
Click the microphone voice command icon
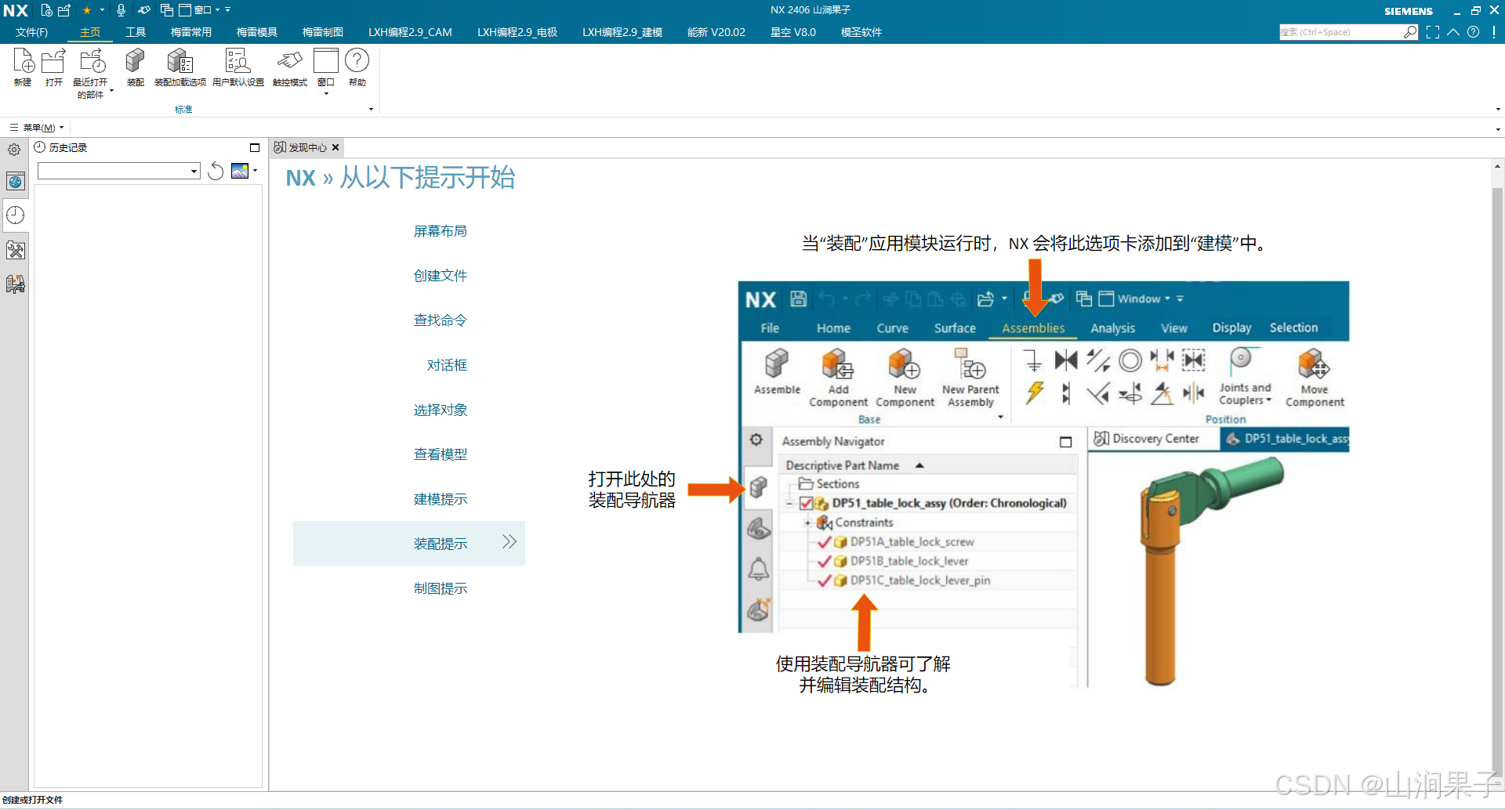pyautogui.click(x=121, y=10)
